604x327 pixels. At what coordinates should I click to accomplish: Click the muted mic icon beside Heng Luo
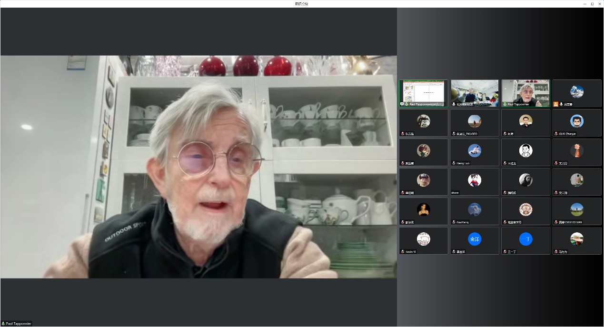coord(454,163)
